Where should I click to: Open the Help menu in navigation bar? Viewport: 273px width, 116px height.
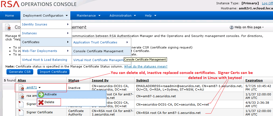click(x=150, y=16)
